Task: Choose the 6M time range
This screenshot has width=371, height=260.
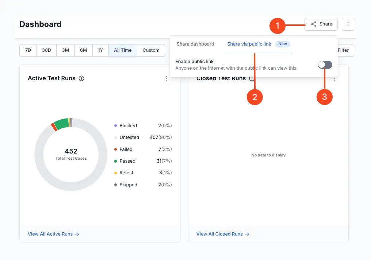Action: coord(84,50)
